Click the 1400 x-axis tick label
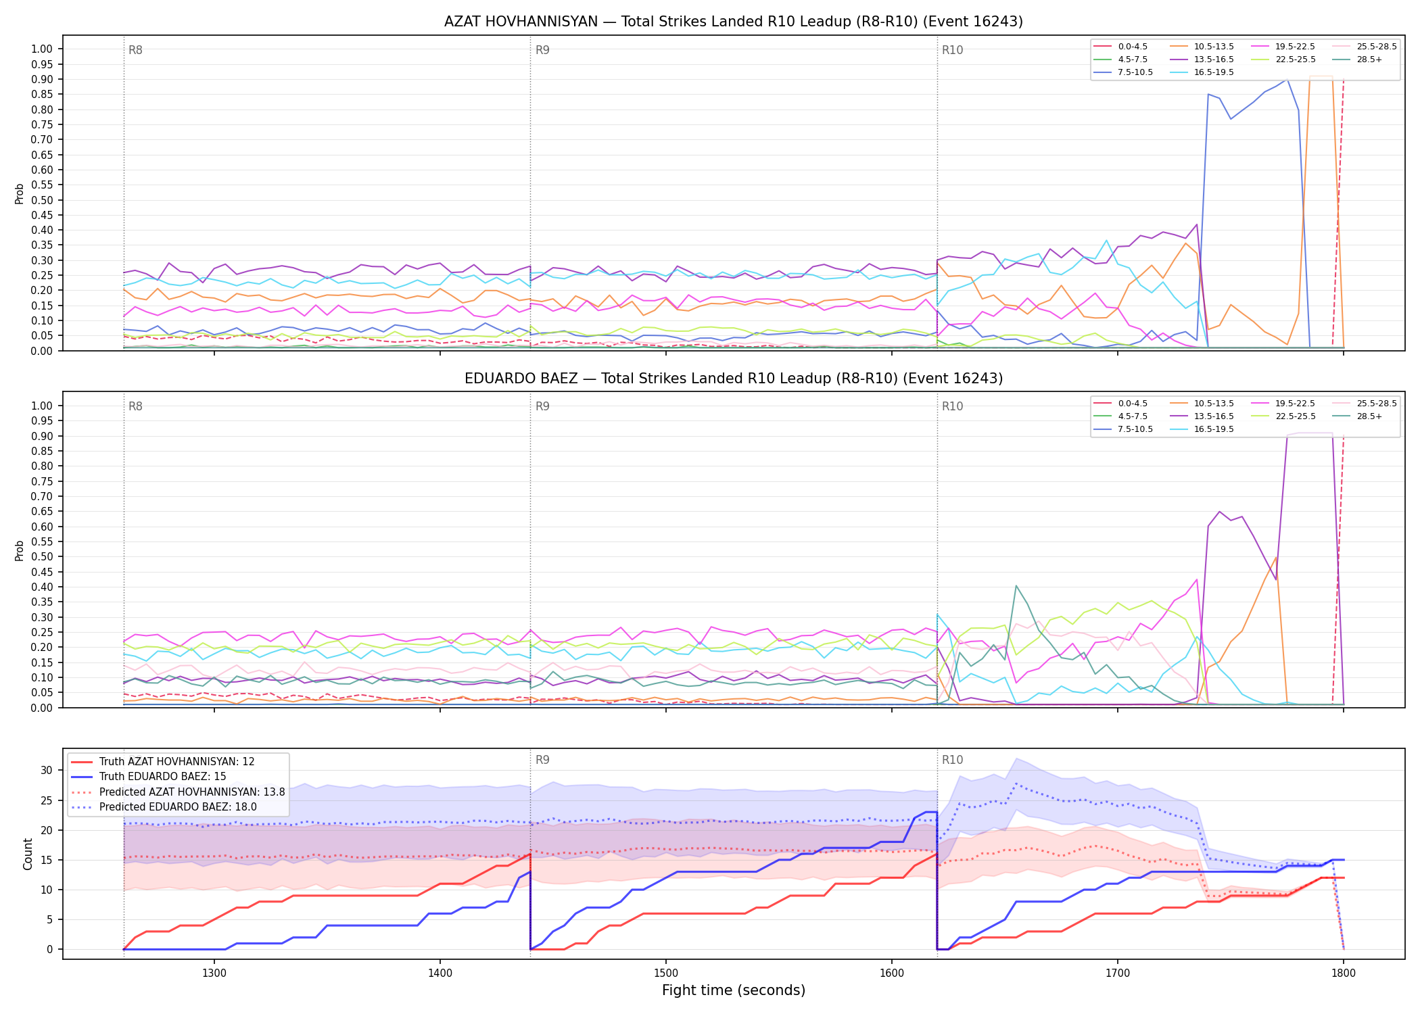Image resolution: width=1420 pixels, height=1014 pixels. (440, 973)
